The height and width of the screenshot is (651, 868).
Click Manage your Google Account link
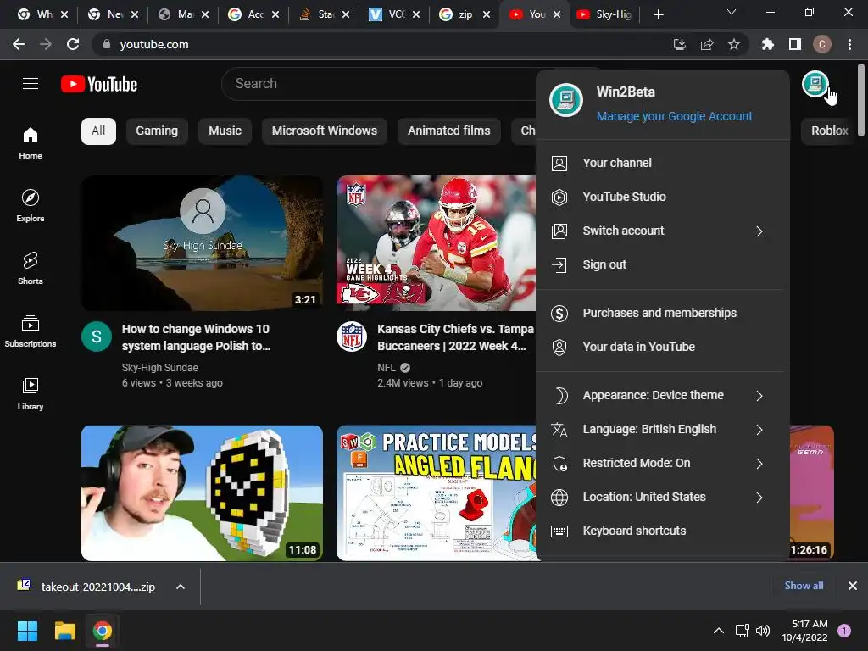[x=674, y=116]
